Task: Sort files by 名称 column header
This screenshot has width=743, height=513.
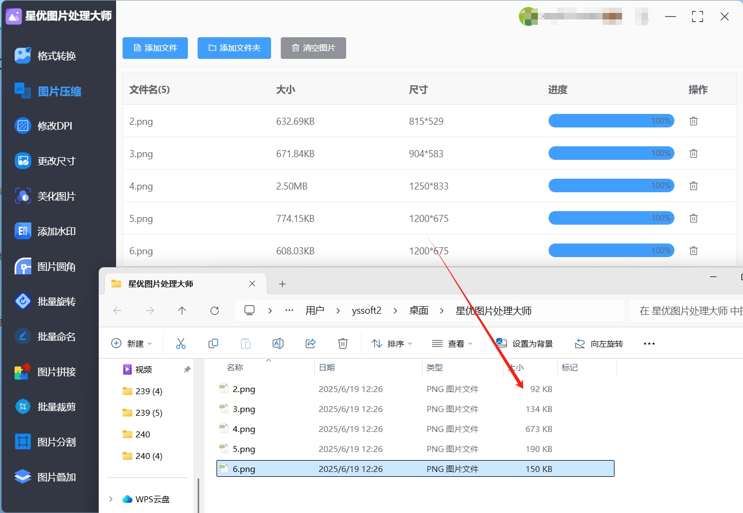Action: tap(235, 367)
